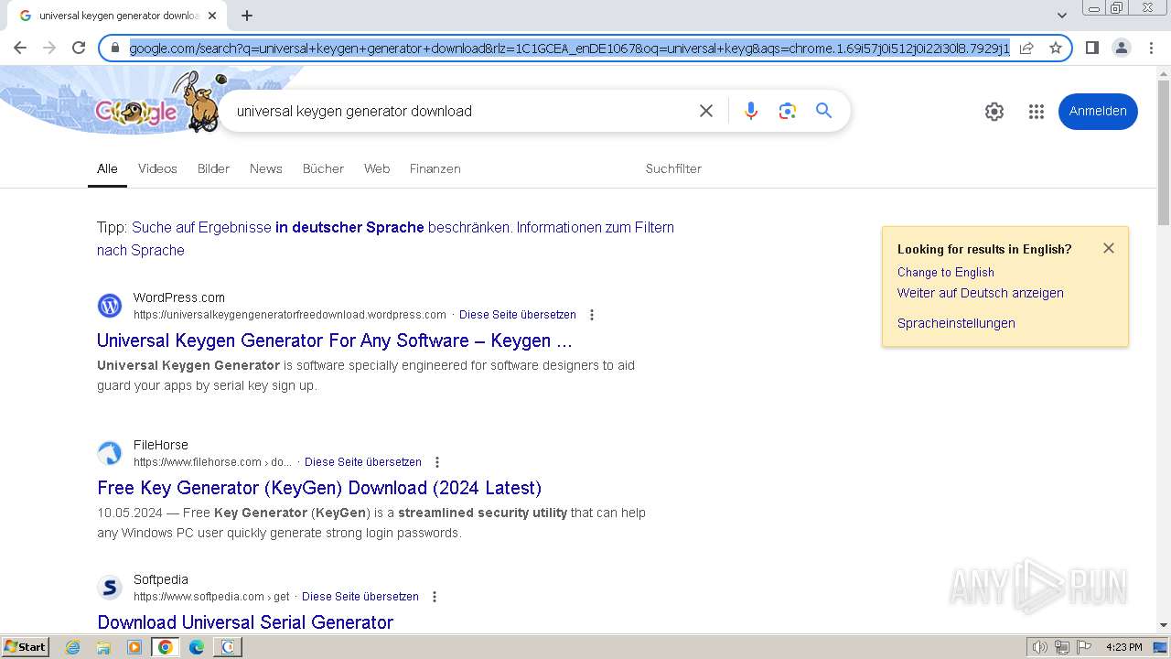Open the Softpedia site favicon
The height and width of the screenshot is (659, 1171).
click(110, 588)
